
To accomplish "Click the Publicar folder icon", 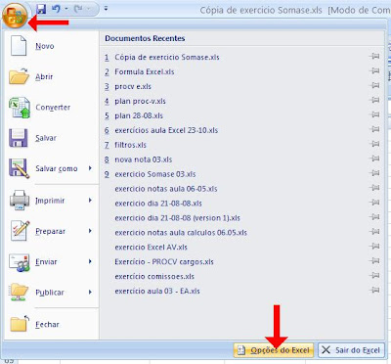I will pyautogui.click(x=19, y=293).
